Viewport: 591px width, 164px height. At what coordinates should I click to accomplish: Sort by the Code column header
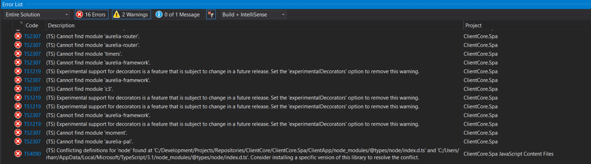pyautogui.click(x=32, y=25)
